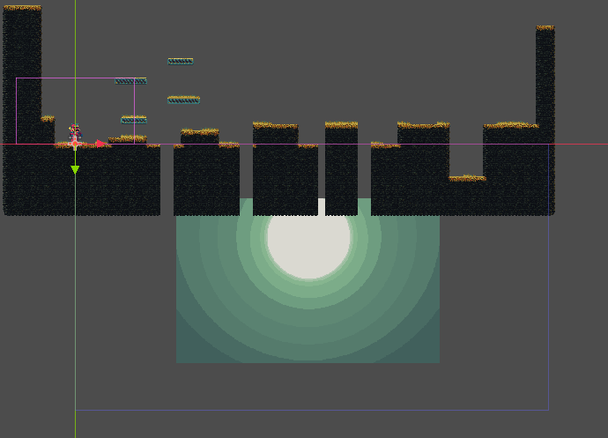
Task: Click the small grassy step beside the left wall
Action: pos(47,123)
